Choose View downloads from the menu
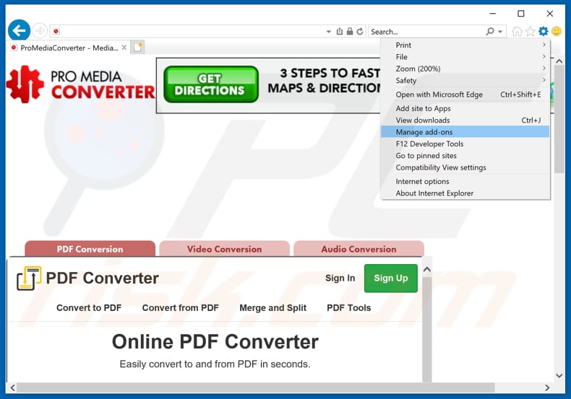The height and width of the screenshot is (399, 571). point(465,120)
